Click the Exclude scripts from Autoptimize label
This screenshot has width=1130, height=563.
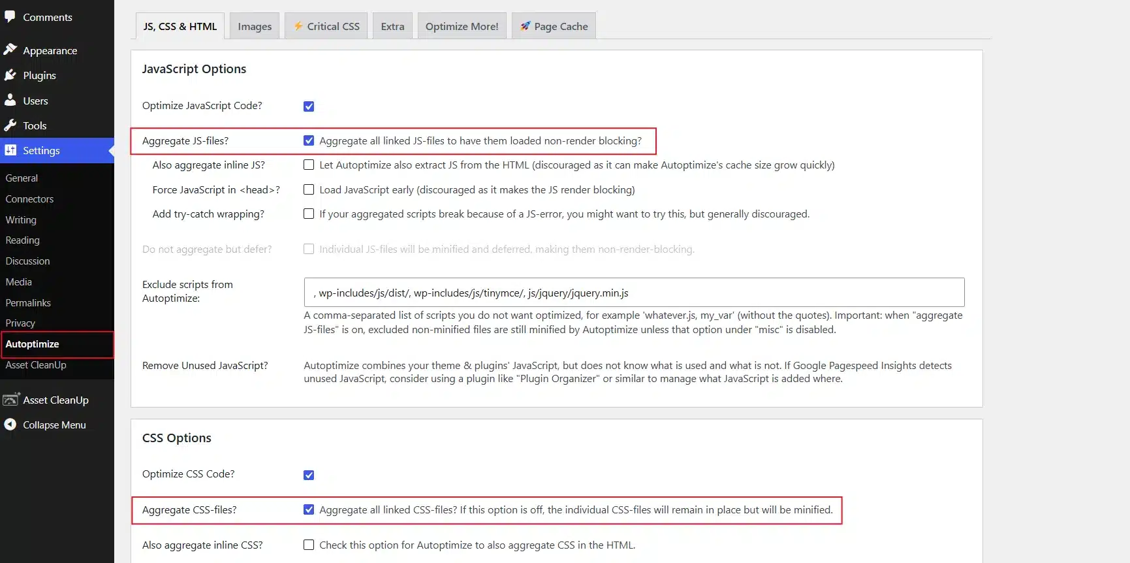(x=187, y=291)
